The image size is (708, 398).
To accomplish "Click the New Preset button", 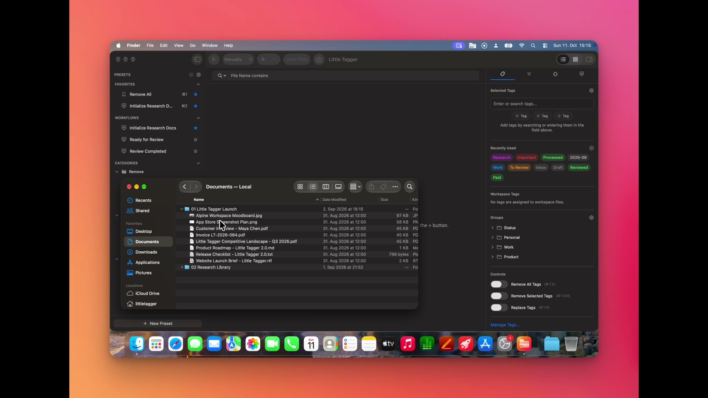I will tap(158, 324).
